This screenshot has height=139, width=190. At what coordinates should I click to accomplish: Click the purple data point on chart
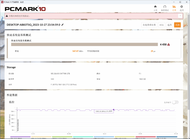tap(114, 110)
